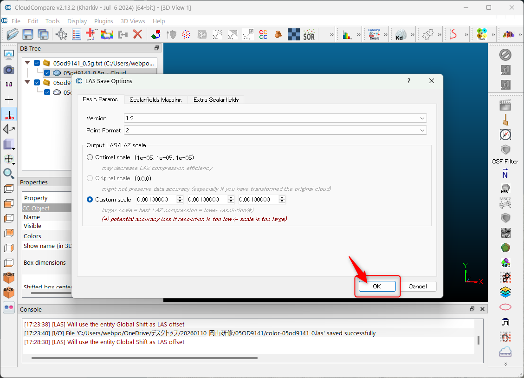Select the Optimal scale radio button

pyautogui.click(x=90, y=157)
